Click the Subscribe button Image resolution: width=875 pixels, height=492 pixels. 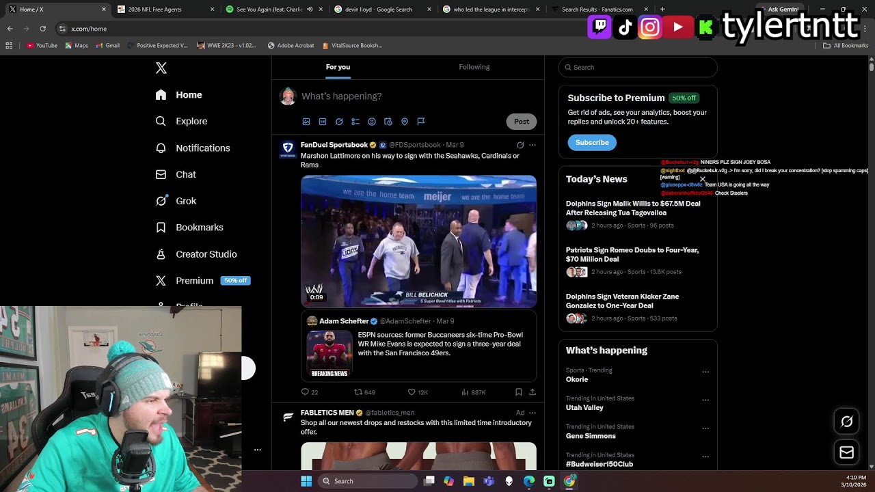coord(592,142)
